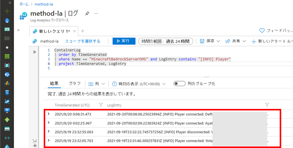293x148 pixels.
Task: Open SQL databases icon in sidebar
Action: [x=7, y=93]
